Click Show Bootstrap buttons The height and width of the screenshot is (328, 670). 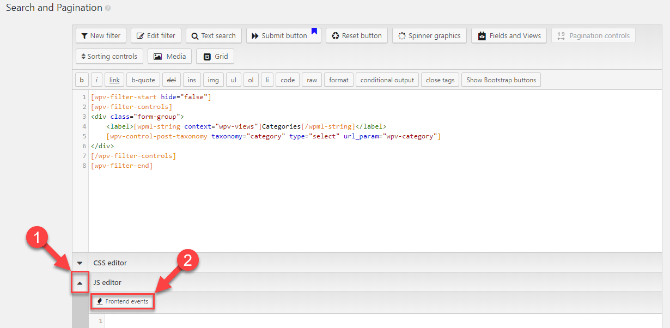pos(501,80)
